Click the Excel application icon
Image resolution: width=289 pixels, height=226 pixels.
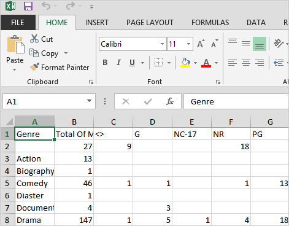(x=10, y=6)
